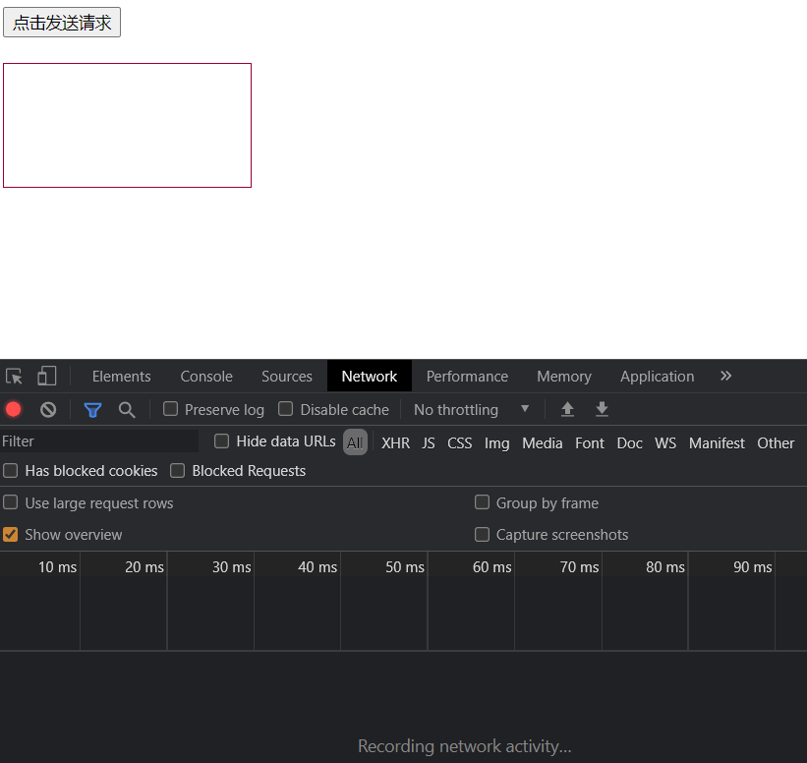Screen dimensions: 807x763
Task: Filter requests by JS
Action: (x=429, y=442)
